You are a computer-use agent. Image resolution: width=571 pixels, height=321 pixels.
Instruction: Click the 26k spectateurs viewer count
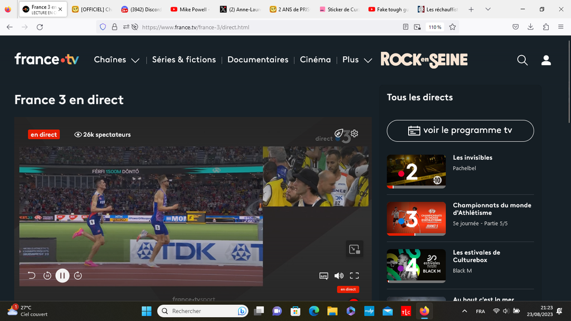pyautogui.click(x=103, y=134)
